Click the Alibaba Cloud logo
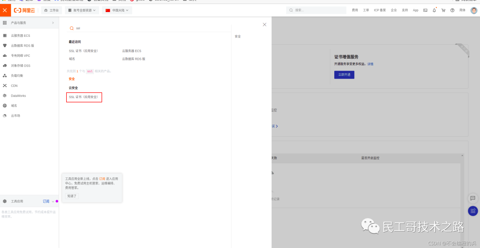The height and width of the screenshot is (248, 480). pyautogui.click(x=24, y=10)
